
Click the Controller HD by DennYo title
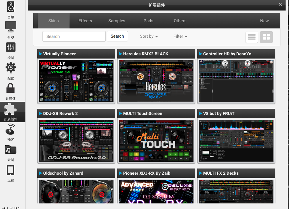[227, 54]
